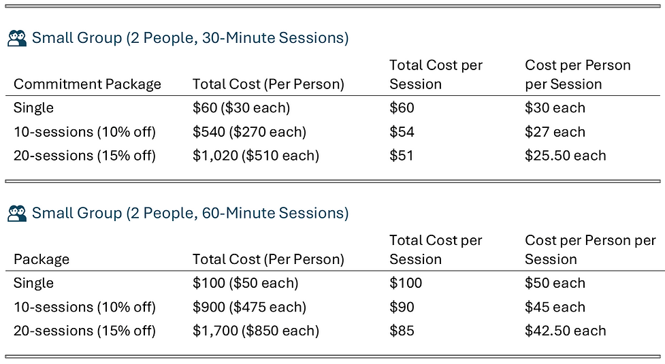Select the $85 total cost per session
Viewport: 665px width, 364px height.
point(402,331)
